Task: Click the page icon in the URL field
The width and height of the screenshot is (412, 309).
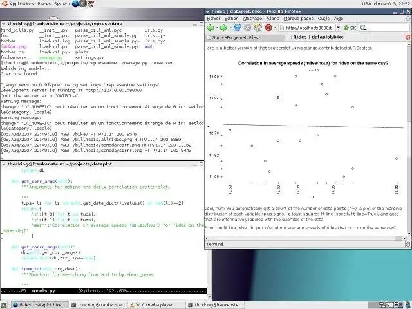Action: point(282,28)
